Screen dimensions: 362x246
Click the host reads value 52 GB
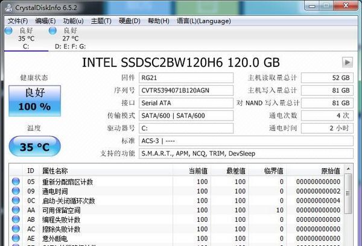click(327, 78)
